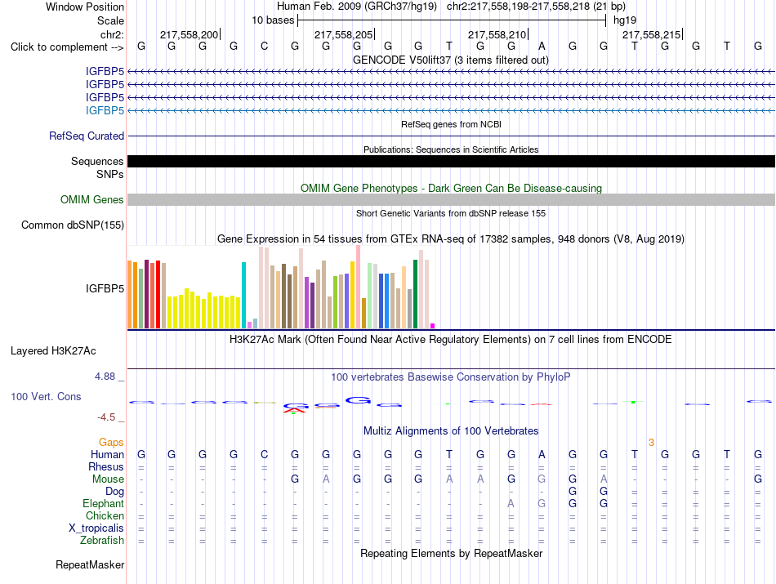
Task: Click the 'SNPs' track label
Action: pos(110,174)
